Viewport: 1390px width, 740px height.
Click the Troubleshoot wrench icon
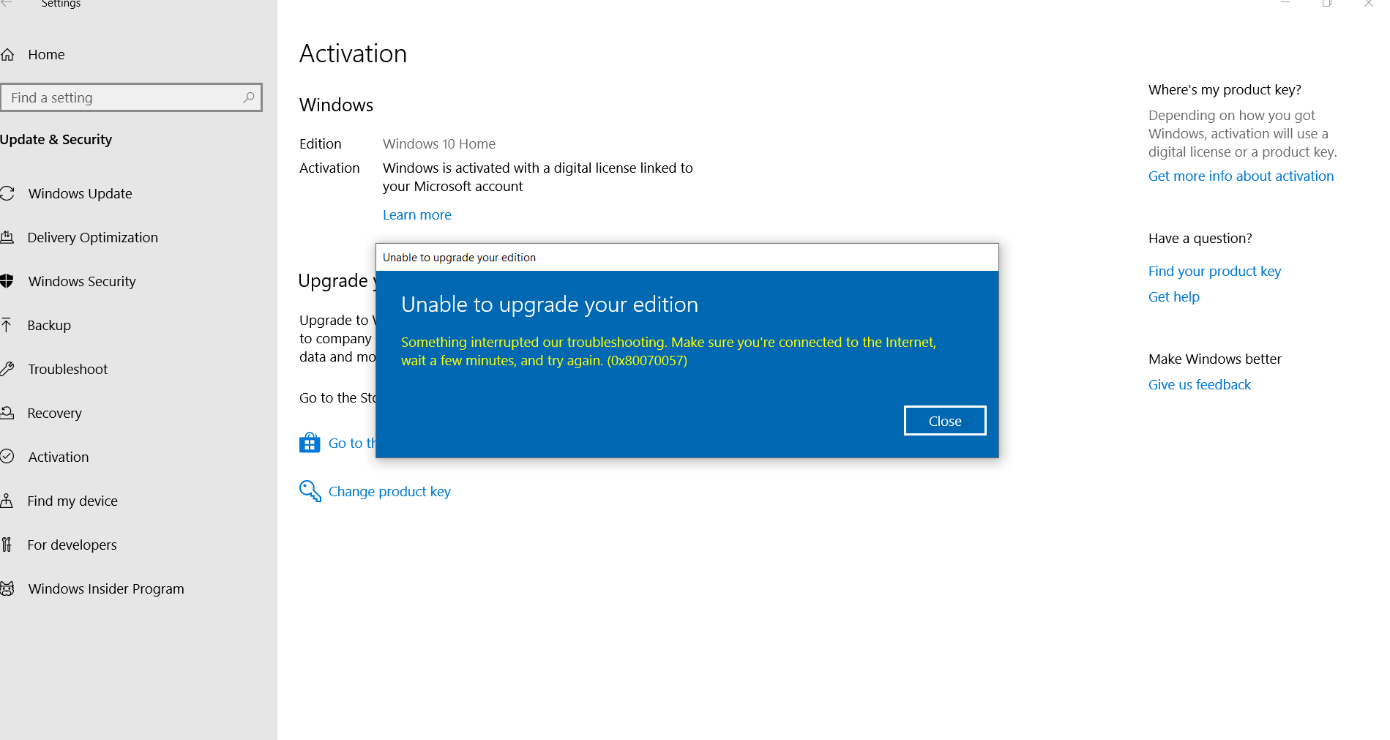click(x=7, y=369)
